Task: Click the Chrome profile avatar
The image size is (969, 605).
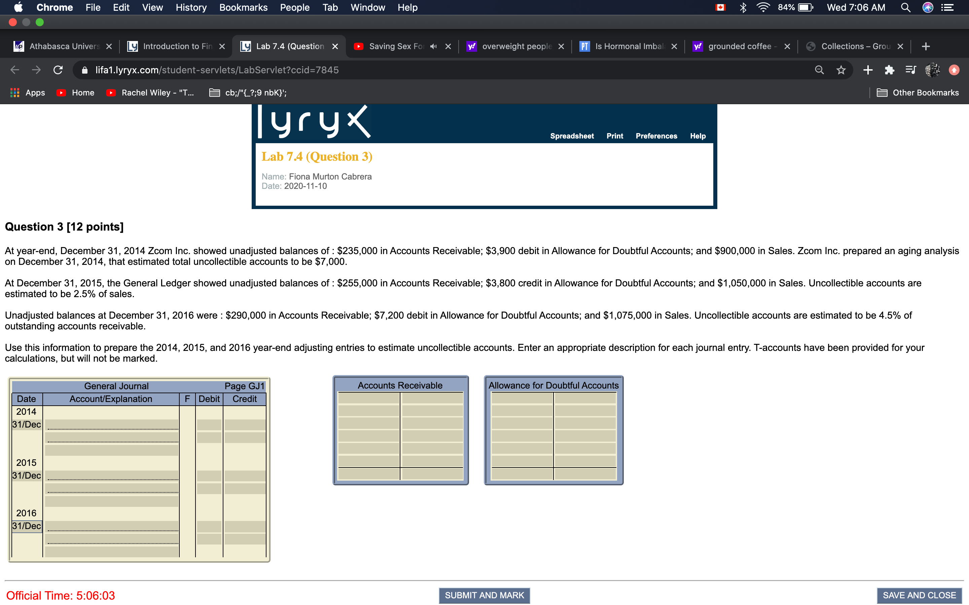Action: click(x=933, y=70)
